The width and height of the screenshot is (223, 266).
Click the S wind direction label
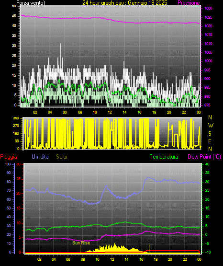pos(210,134)
